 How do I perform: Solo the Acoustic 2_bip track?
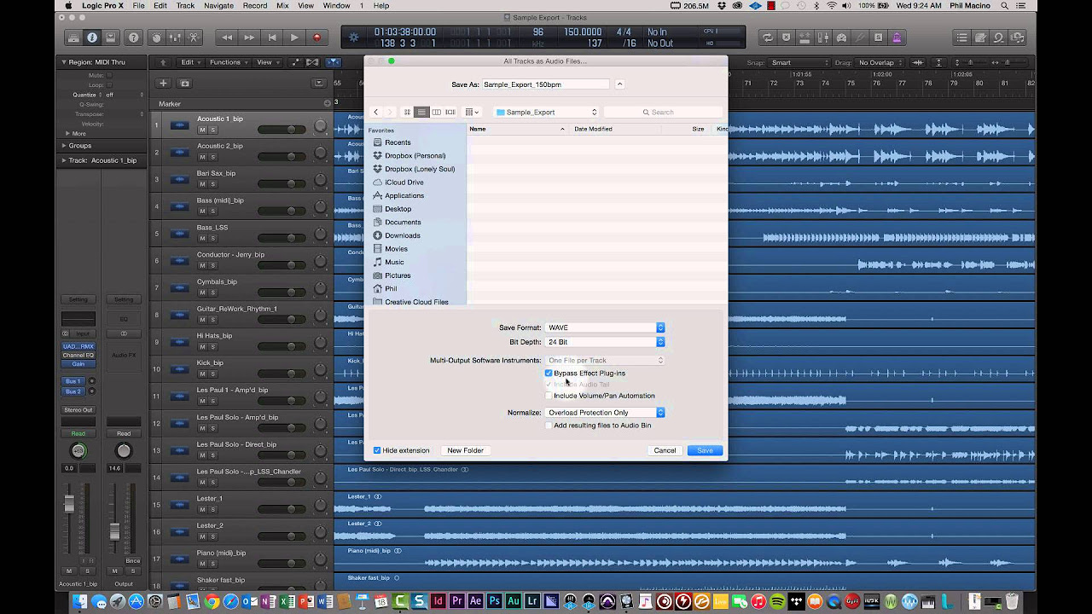212,157
